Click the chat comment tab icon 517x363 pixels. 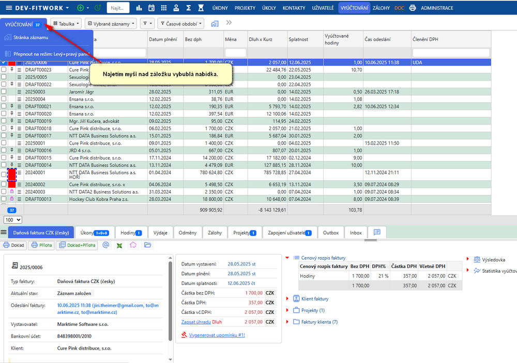377,232
